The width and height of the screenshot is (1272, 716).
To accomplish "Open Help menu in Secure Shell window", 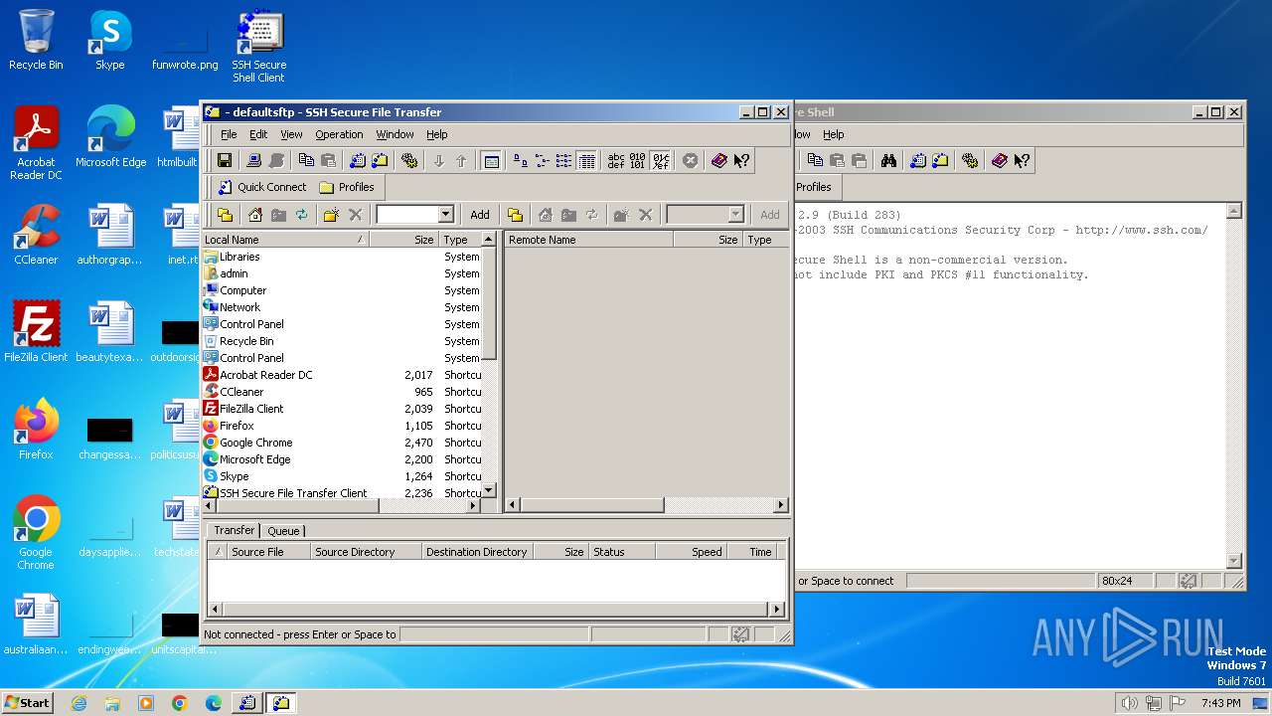I will coord(834,134).
